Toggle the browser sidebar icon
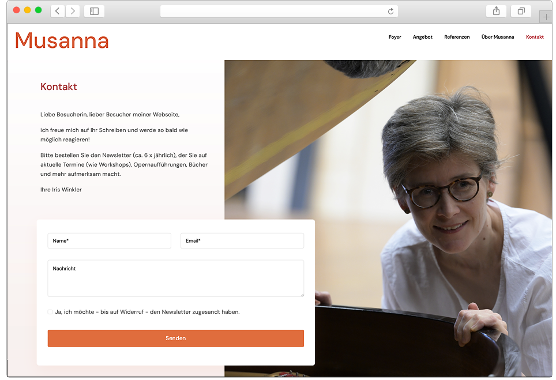556x380 pixels. click(94, 12)
